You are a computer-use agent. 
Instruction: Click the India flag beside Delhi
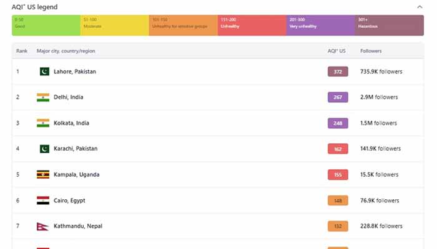pyautogui.click(x=42, y=97)
